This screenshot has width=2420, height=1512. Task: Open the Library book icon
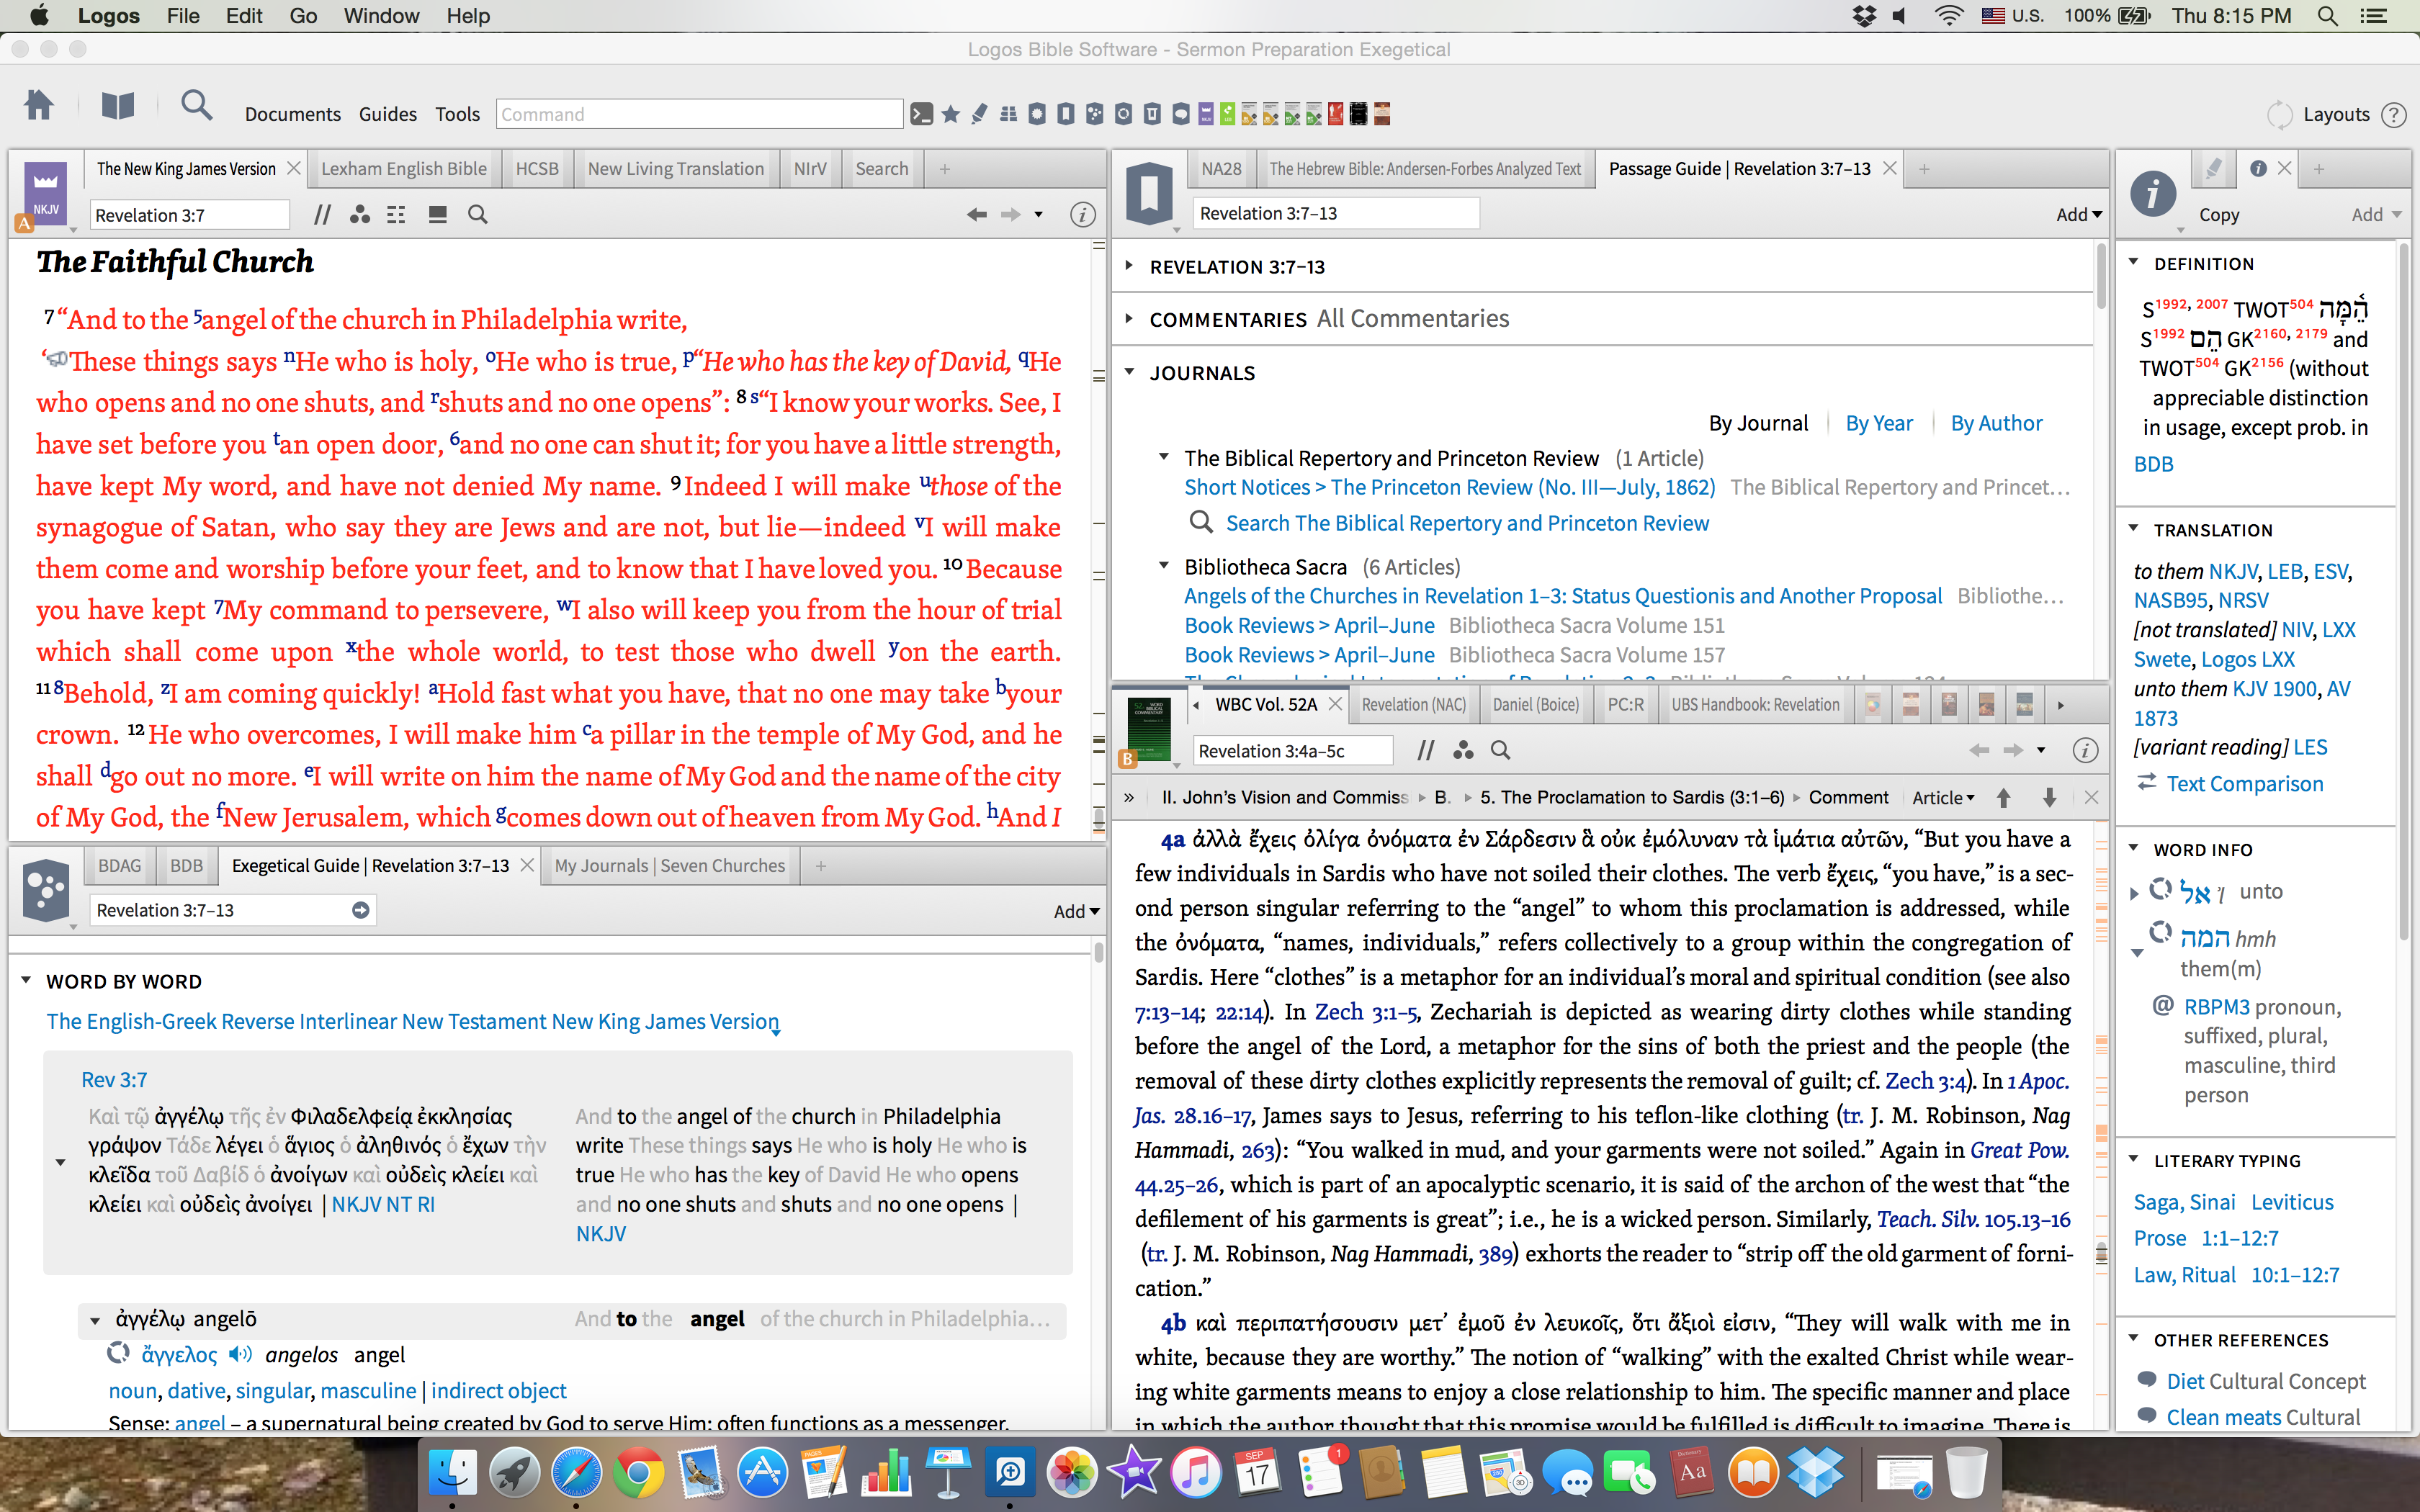coord(118,106)
